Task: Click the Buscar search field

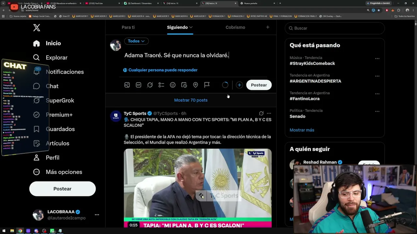Action: click(x=335, y=28)
